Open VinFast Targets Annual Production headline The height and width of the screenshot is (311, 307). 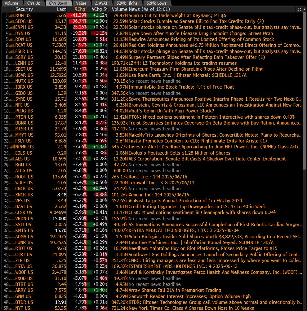(x=185, y=201)
